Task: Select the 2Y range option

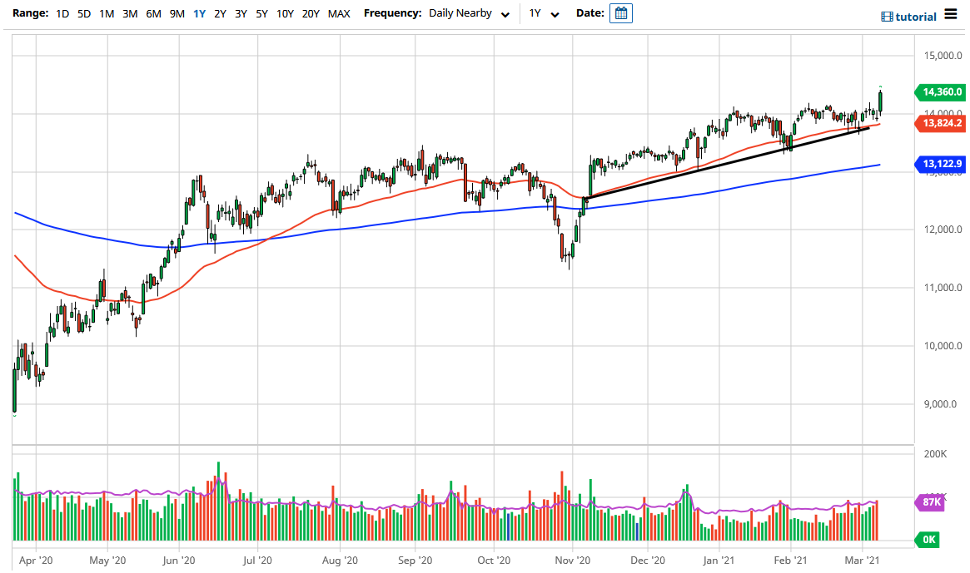Action: (219, 13)
